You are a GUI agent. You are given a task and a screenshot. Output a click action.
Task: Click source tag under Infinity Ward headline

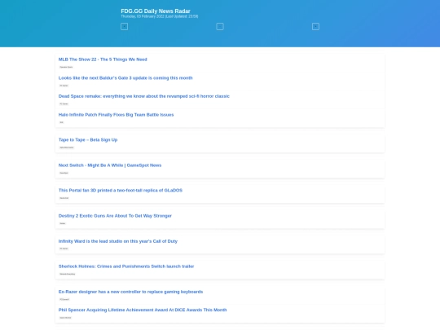click(64, 249)
